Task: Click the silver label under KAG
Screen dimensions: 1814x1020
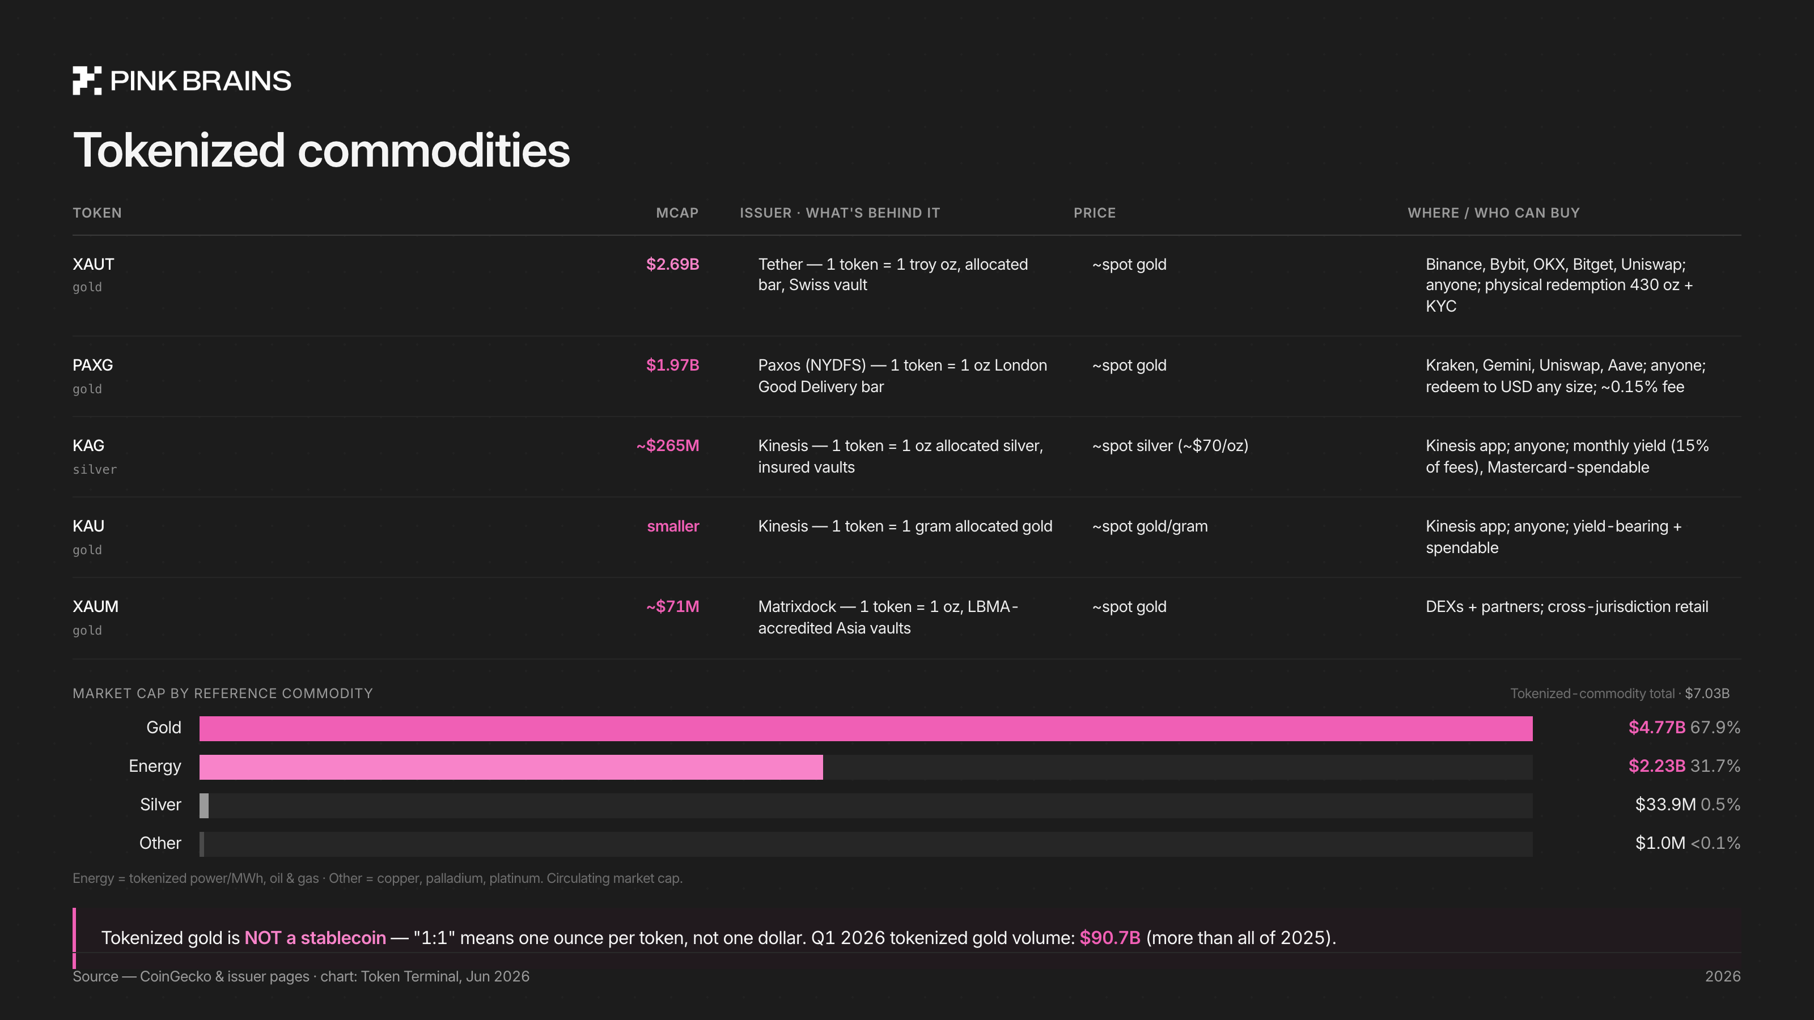Action: tap(94, 470)
